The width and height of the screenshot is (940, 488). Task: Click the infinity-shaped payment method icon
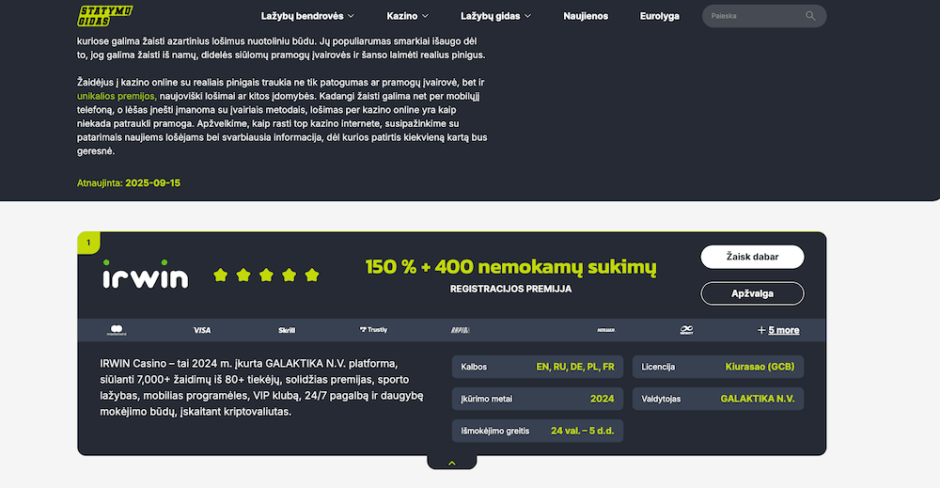click(686, 330)
